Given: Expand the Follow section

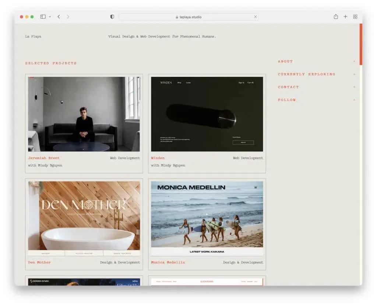Looking at the screenshot, I should point(287,100).
